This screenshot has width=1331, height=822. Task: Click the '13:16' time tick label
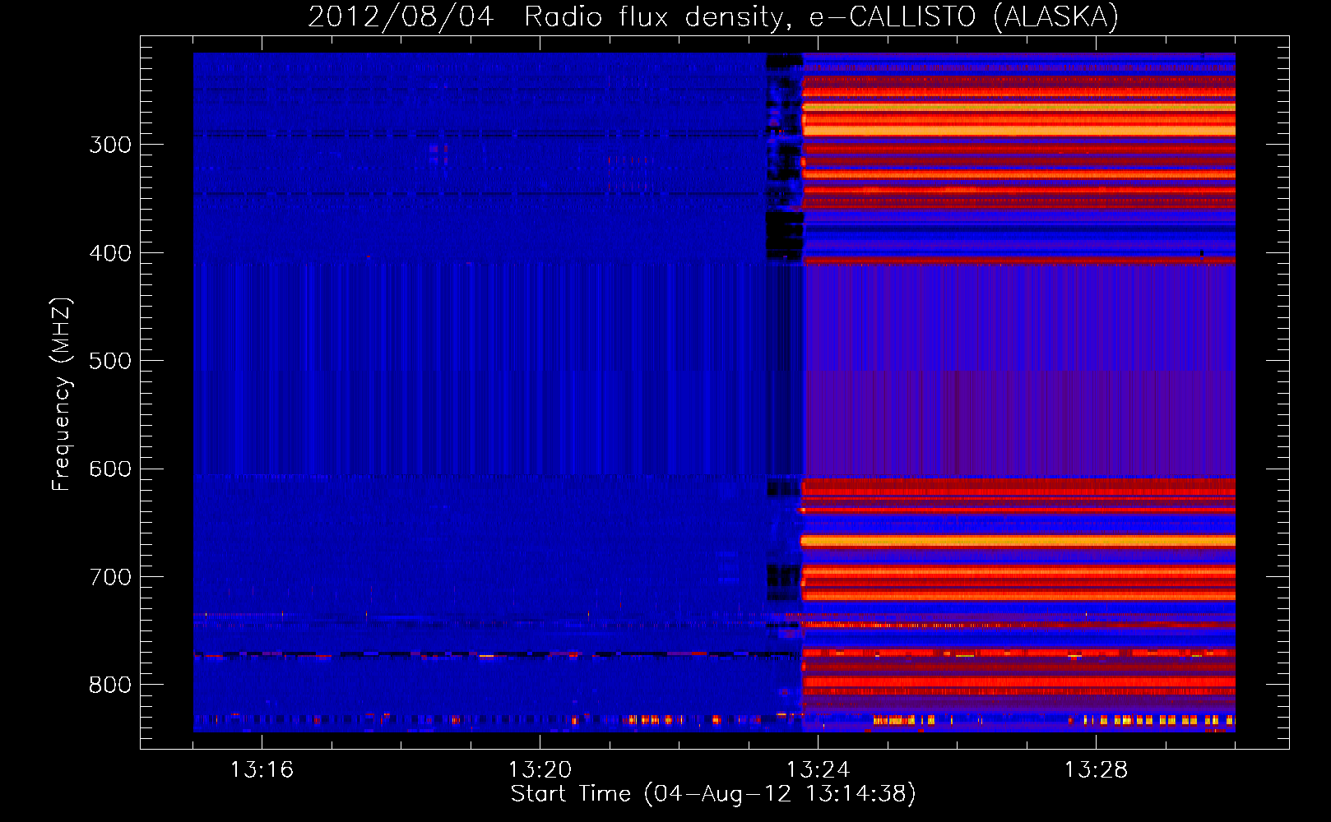tap(262, 769)
